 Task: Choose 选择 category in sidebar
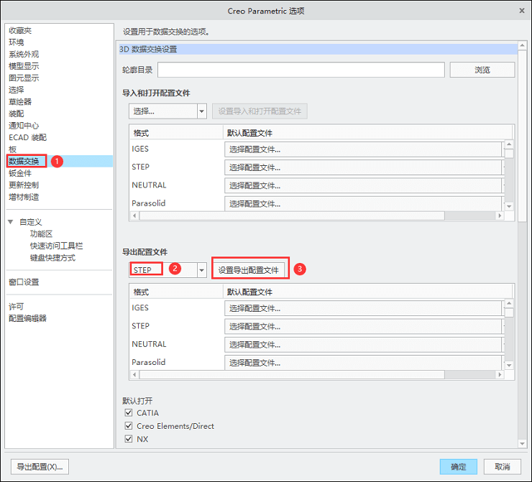click(17, 90)
